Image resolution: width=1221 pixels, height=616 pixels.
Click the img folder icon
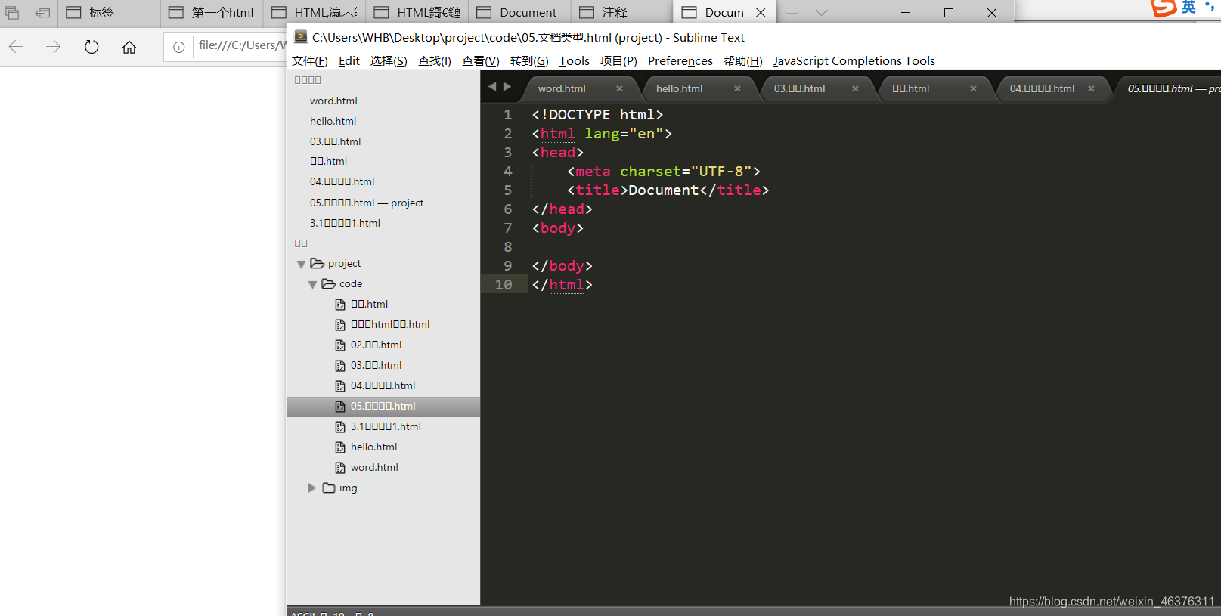tap(329, 488)
